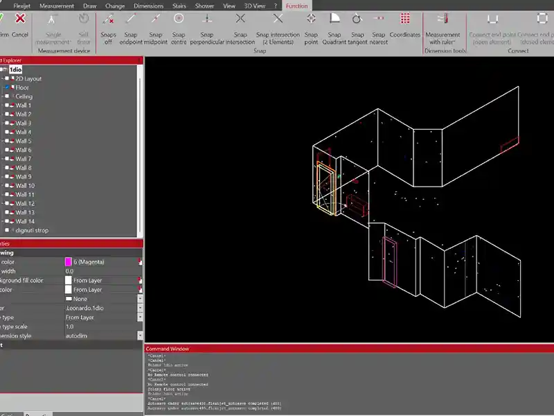Screen dimensions: 554x416
Task: Open the layer .Leonardo.1dio dropdown
Action: click(141, 308)
